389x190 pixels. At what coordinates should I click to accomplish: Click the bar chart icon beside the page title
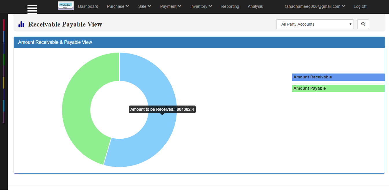click(x=21, y=24)
